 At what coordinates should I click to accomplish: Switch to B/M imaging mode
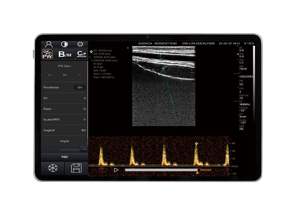[x=65, y=54]
